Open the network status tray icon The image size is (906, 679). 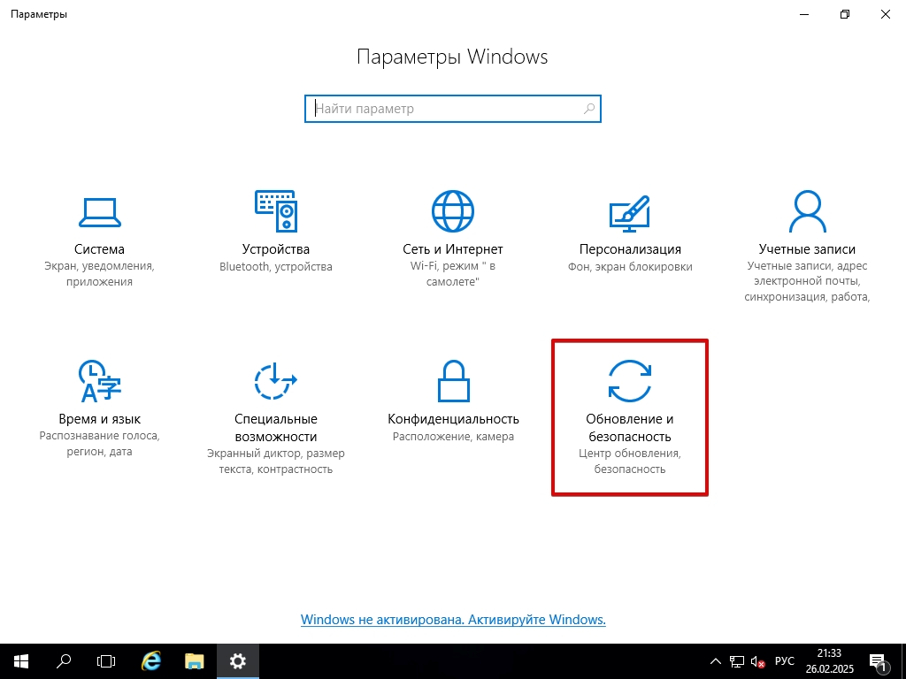pos(737,661)
